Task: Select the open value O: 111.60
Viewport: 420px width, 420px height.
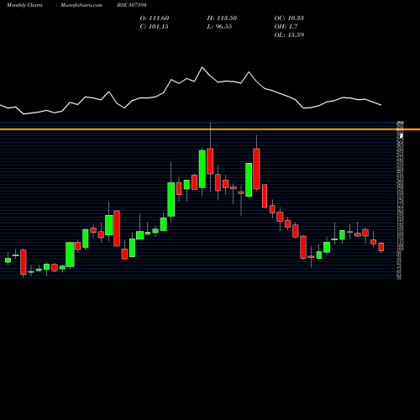Action: 155,18
